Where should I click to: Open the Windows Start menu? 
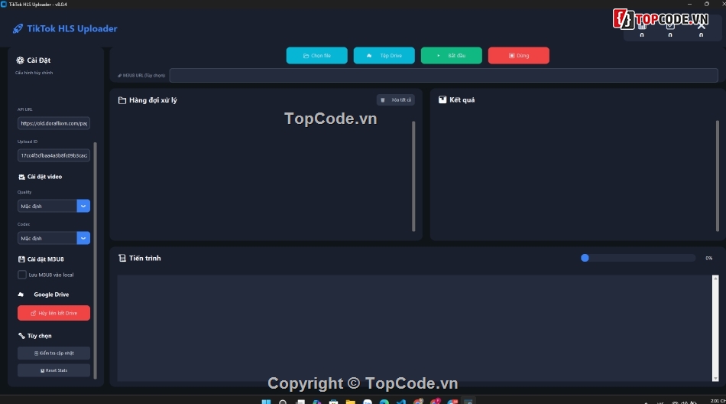point(266,402)
